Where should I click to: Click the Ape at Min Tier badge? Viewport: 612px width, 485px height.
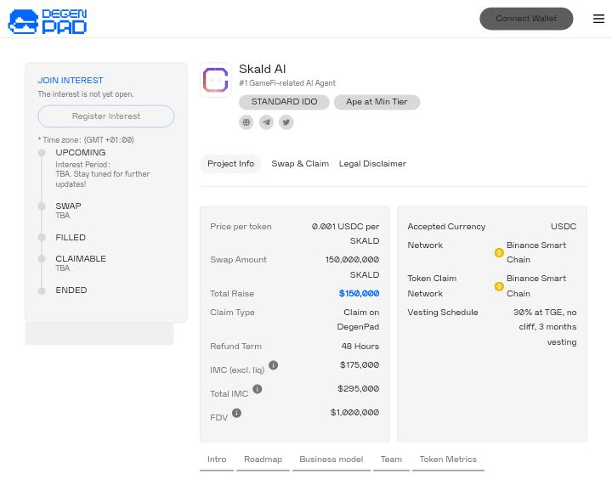tap(377, 102)
